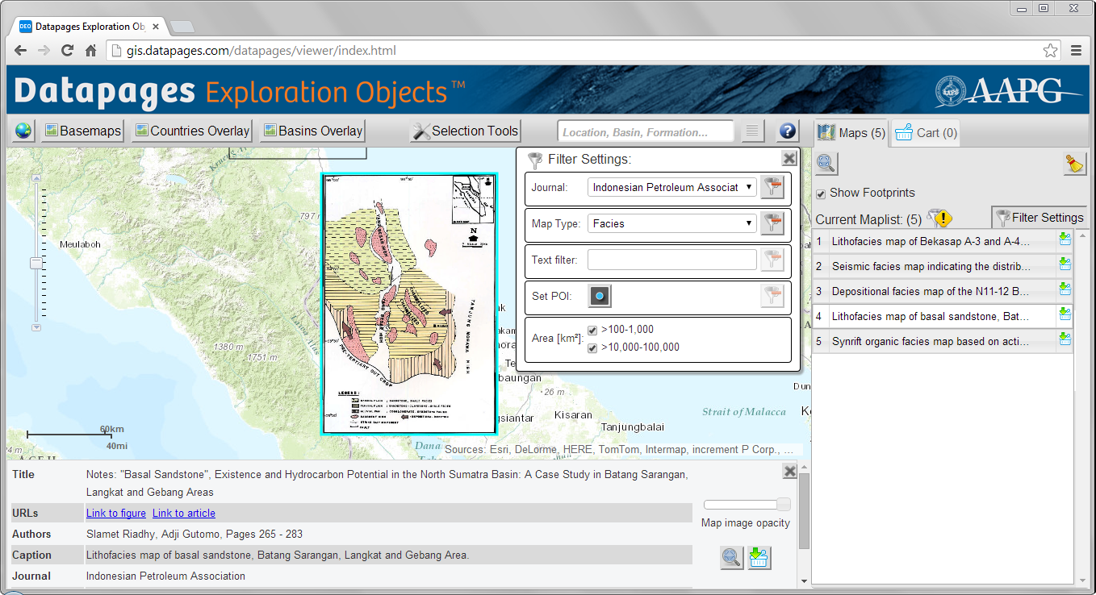This screenshot has height=595, width=1096.
Task: Open the Countries Overlay menu
Action: [192, 131]
